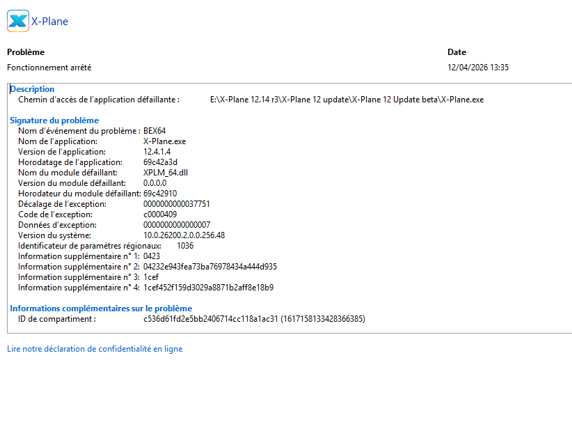Open the online privacy statement link
Viewport: 572px width, 422px height.
coord(95,349)
